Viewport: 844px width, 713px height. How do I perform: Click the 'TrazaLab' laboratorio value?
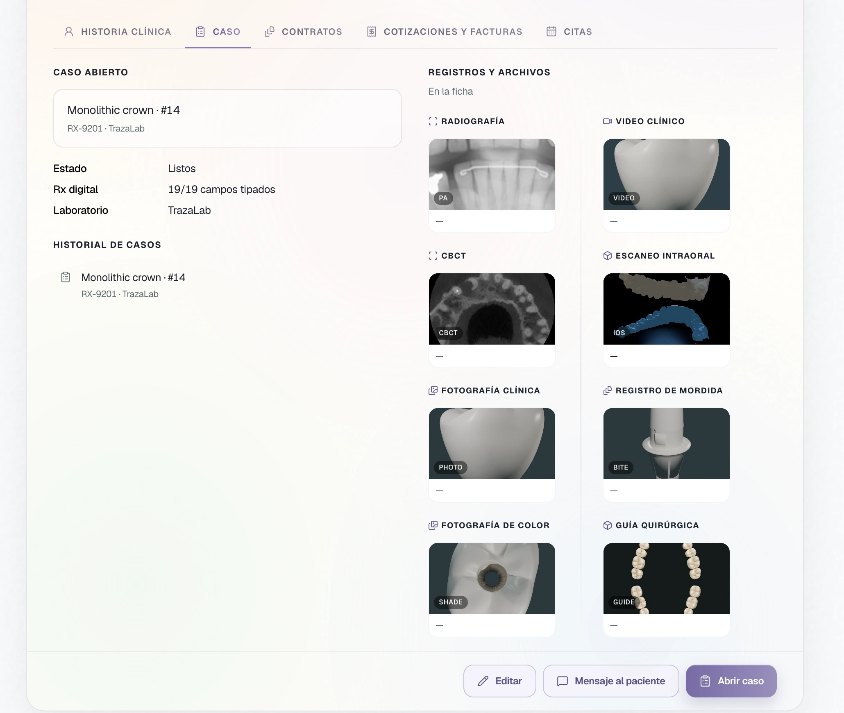pyautogui.click(x=189, y=210)
